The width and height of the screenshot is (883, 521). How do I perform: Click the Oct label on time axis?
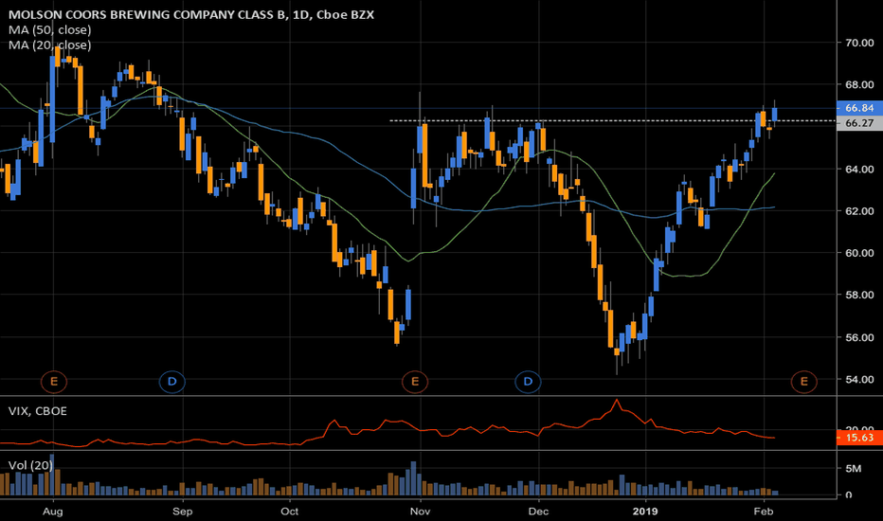[x=290, y=512]
